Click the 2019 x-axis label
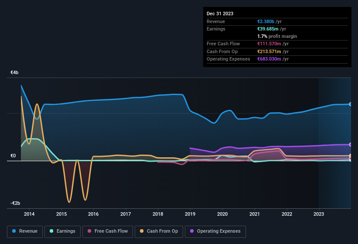Viewport: 358px width, 244px height. [x=190, y=214]
